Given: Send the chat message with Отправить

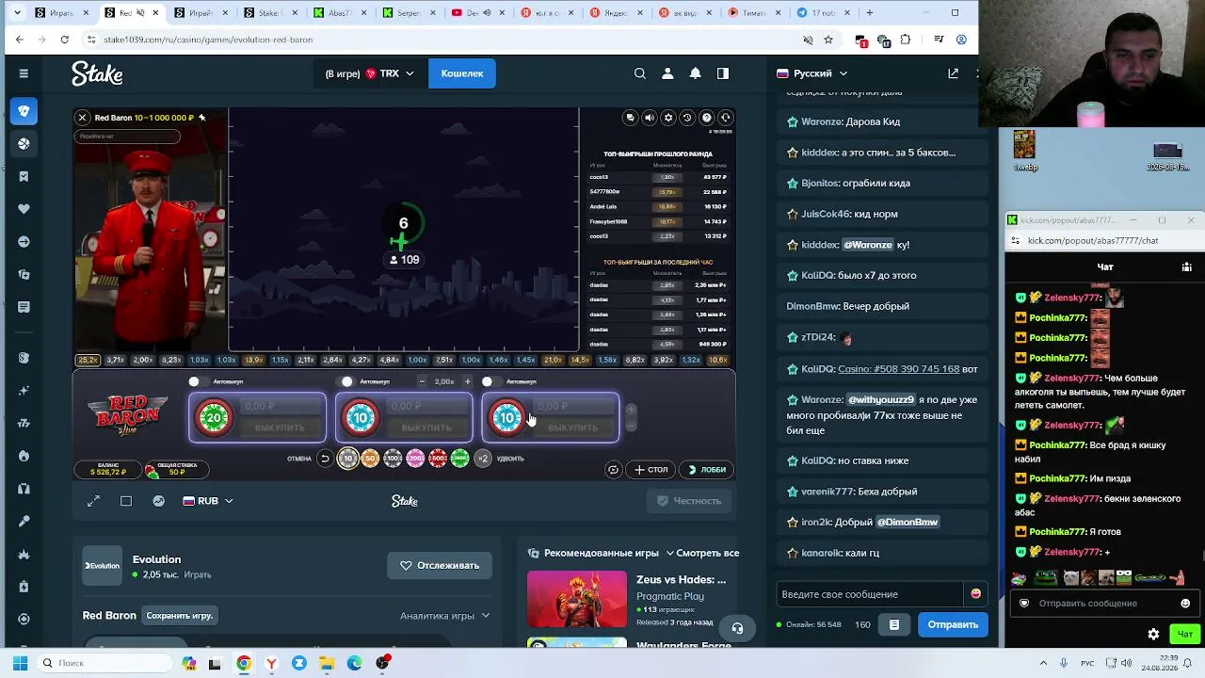Looking at the screenshot, I should click(x=953, y=624).
